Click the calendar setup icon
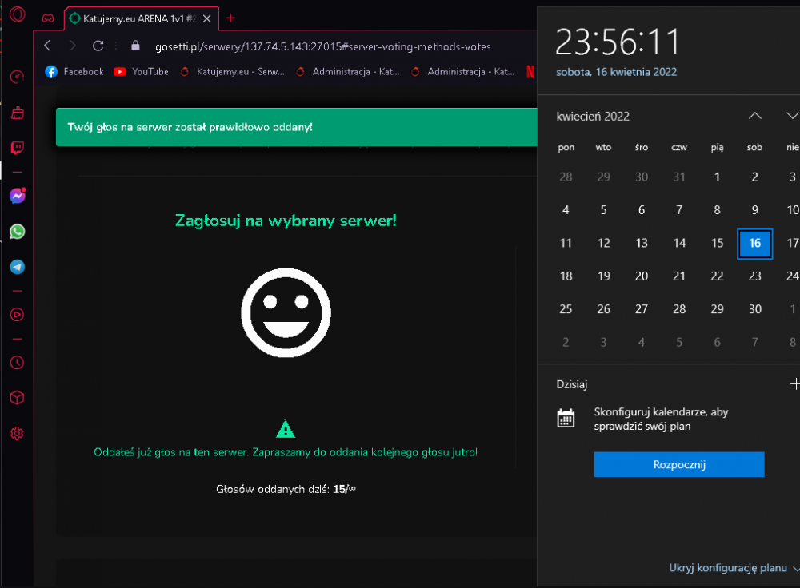This screenshot has width=800, height=588. [x=566, y=419]
